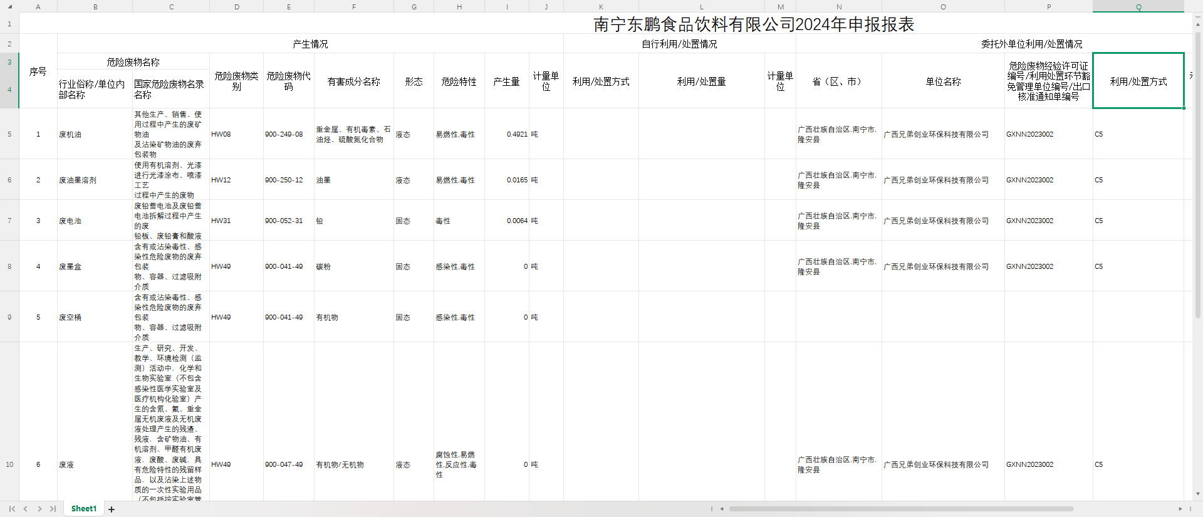Go to the previous sheet tab
Image resolution: width=1203 pixels, height=517 pixels.
[26, 509]
